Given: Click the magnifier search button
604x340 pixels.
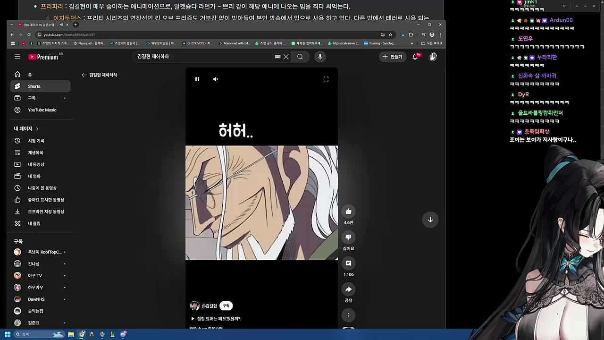Looking at the screenshot, I should [x=300, y=57].
